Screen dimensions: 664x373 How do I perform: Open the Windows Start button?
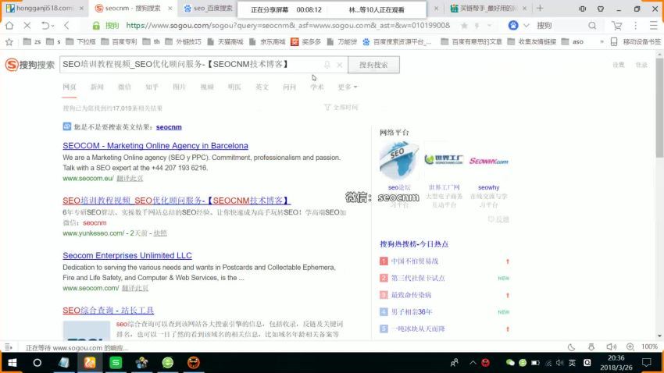click(12, 363)
